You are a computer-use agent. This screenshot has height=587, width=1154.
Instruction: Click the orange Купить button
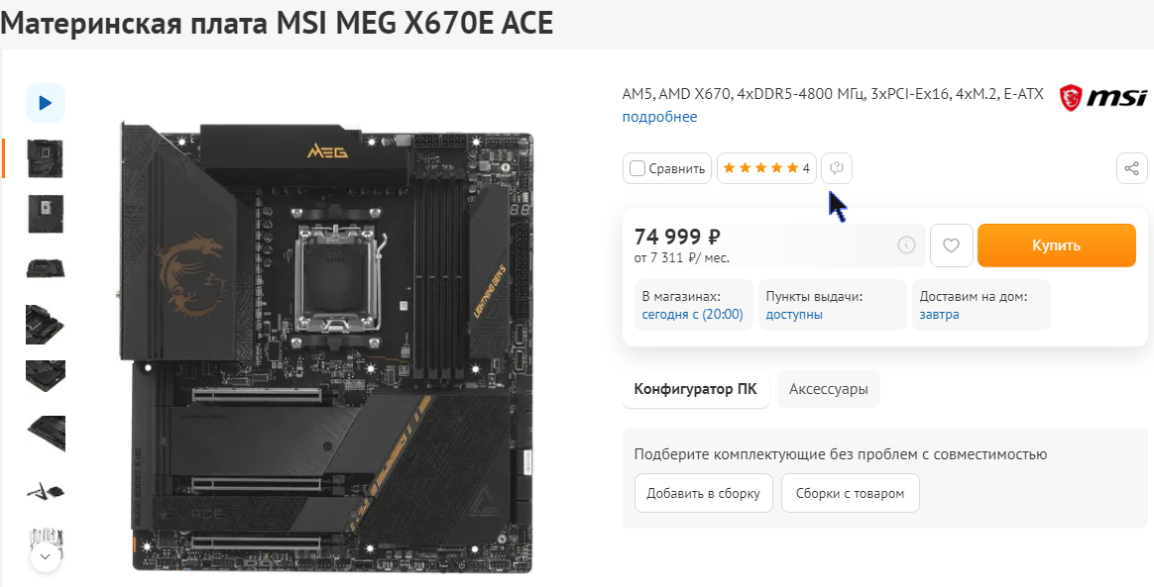(x=1056, y=245)
